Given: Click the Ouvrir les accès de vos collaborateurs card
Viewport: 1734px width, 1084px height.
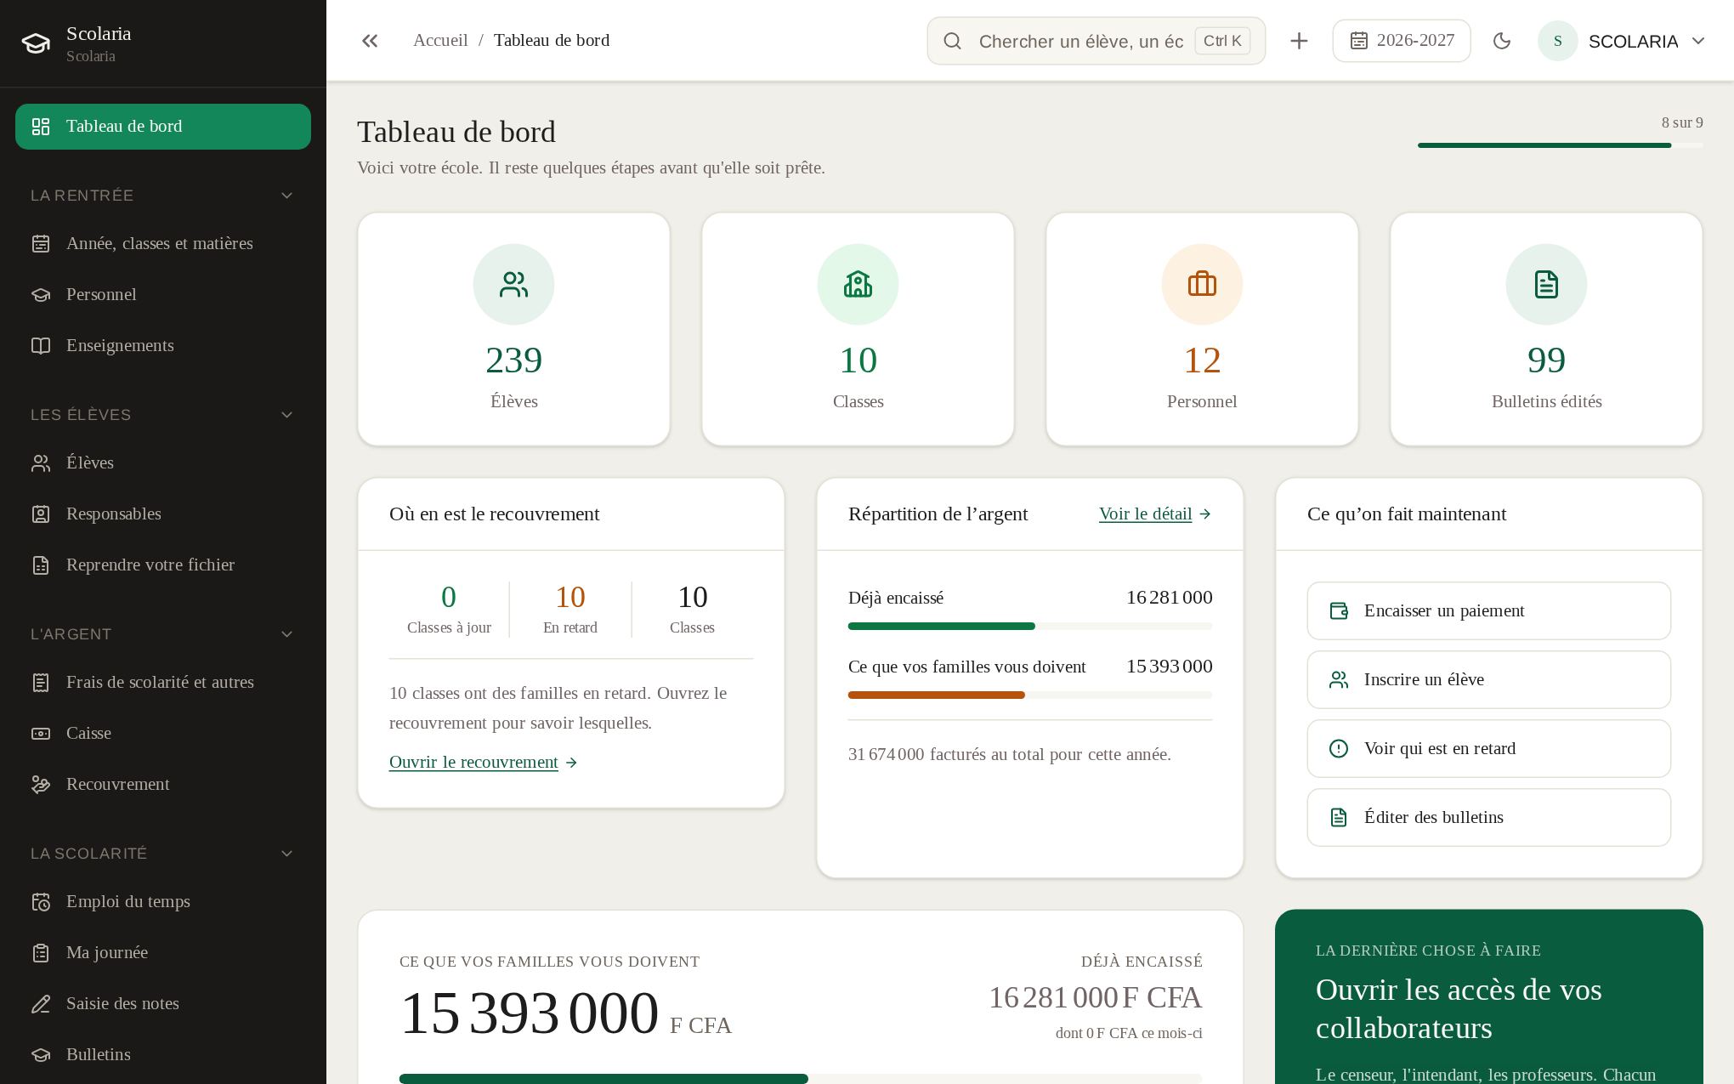Looking at the screenshot, I should coord(1489,996).
